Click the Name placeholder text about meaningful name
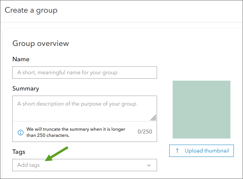 (67, 72)
